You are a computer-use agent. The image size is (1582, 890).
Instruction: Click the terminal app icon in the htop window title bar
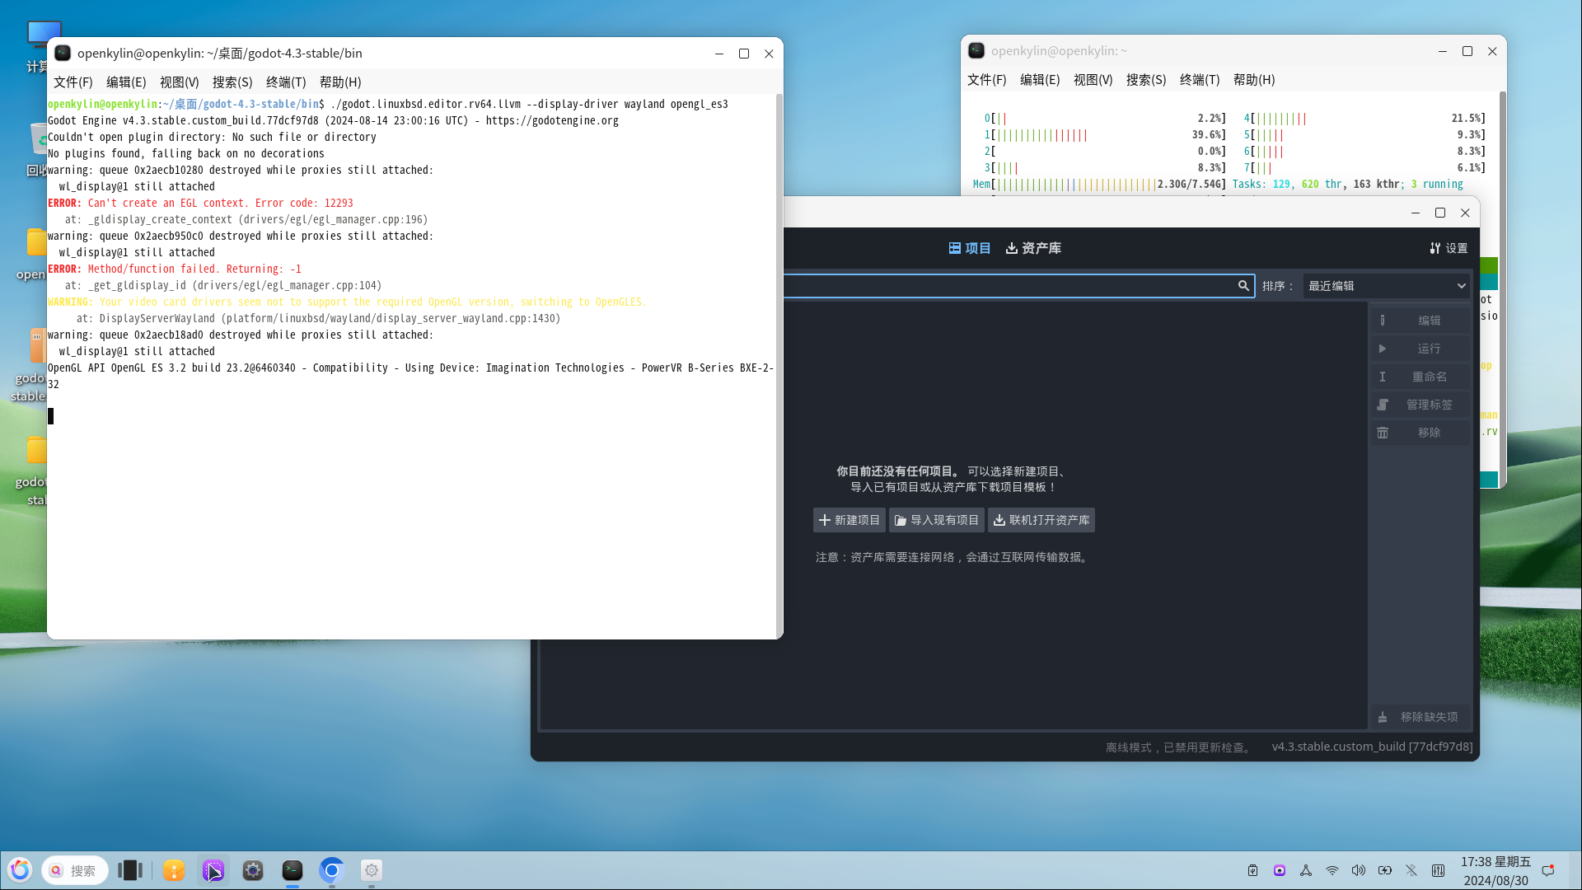(x=976, y=50)
